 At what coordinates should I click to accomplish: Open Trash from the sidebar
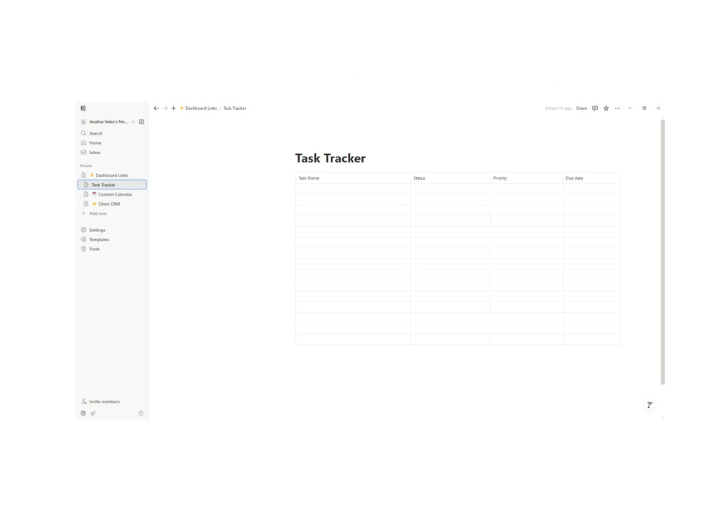[x=112, y=249]
